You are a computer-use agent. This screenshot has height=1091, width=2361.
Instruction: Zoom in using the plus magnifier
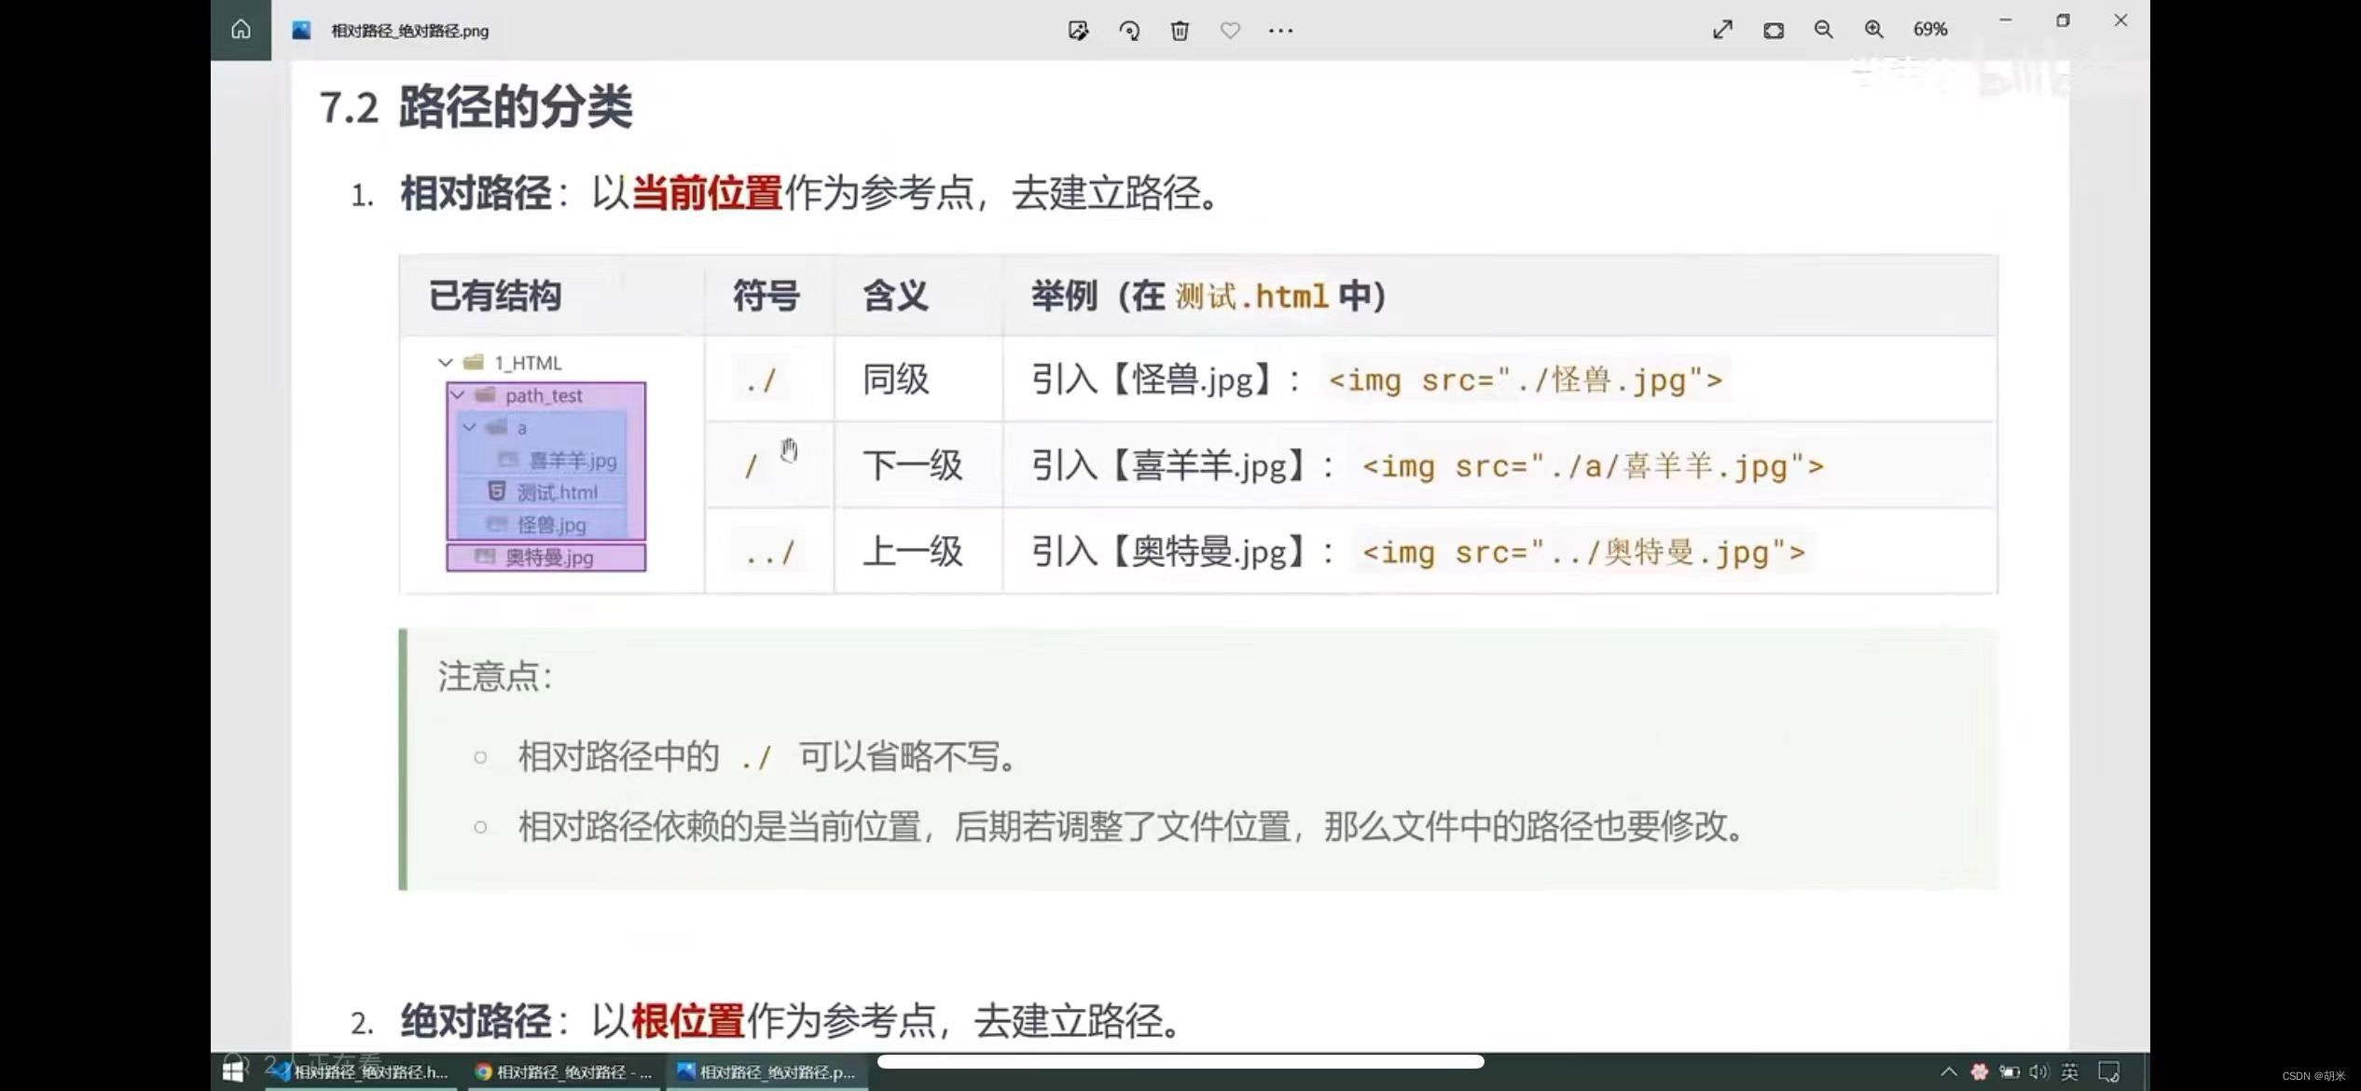[1873, 30]
